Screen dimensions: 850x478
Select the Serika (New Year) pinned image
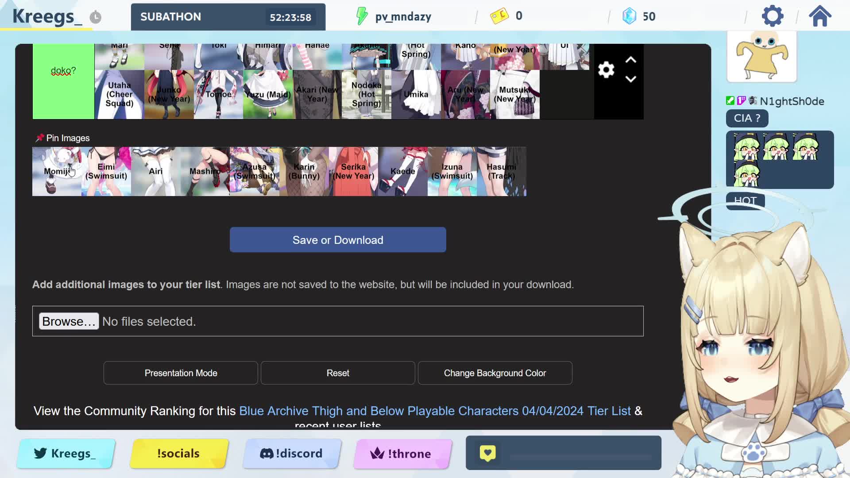coord(353,172)
